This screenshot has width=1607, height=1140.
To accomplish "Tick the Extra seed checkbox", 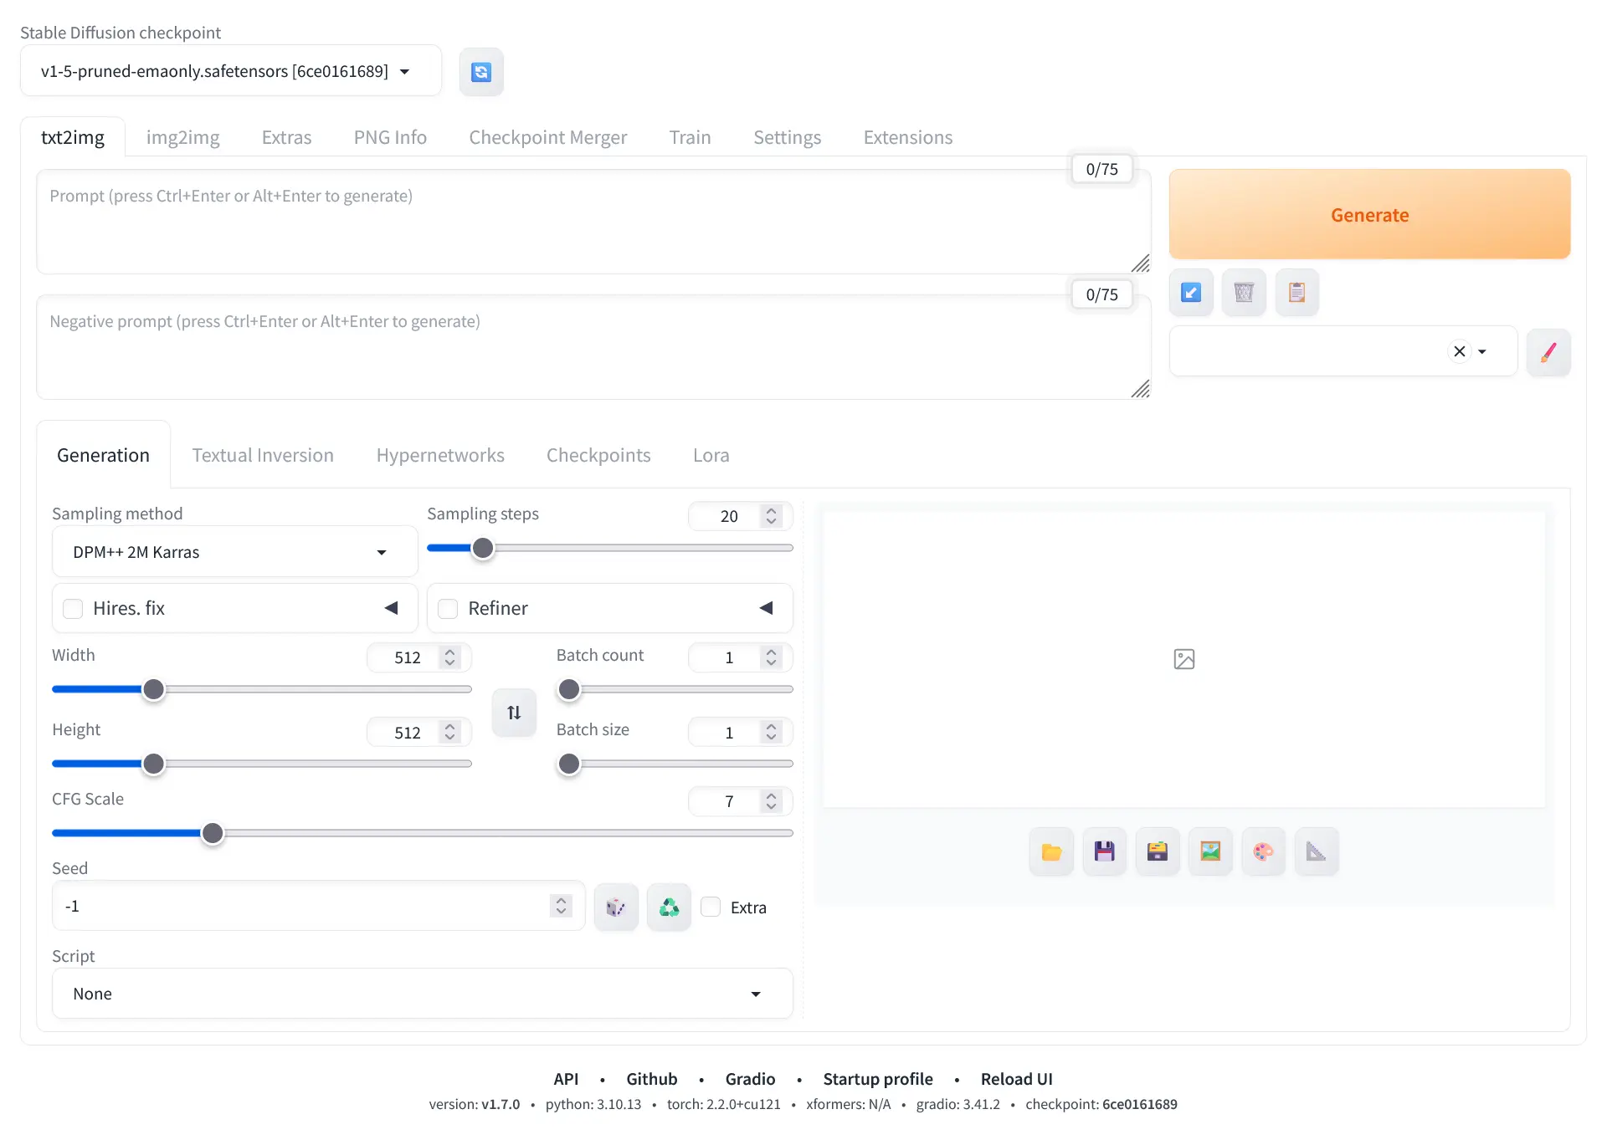I will click(711, 907).
